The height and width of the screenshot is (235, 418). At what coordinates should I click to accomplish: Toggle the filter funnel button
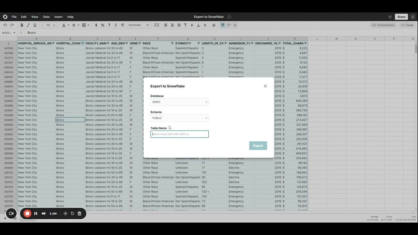222,25
